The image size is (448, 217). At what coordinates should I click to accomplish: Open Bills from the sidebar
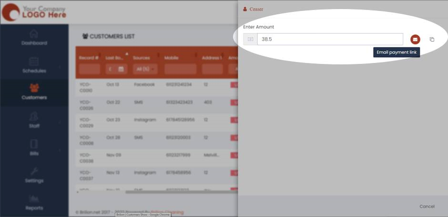point(34,147)
